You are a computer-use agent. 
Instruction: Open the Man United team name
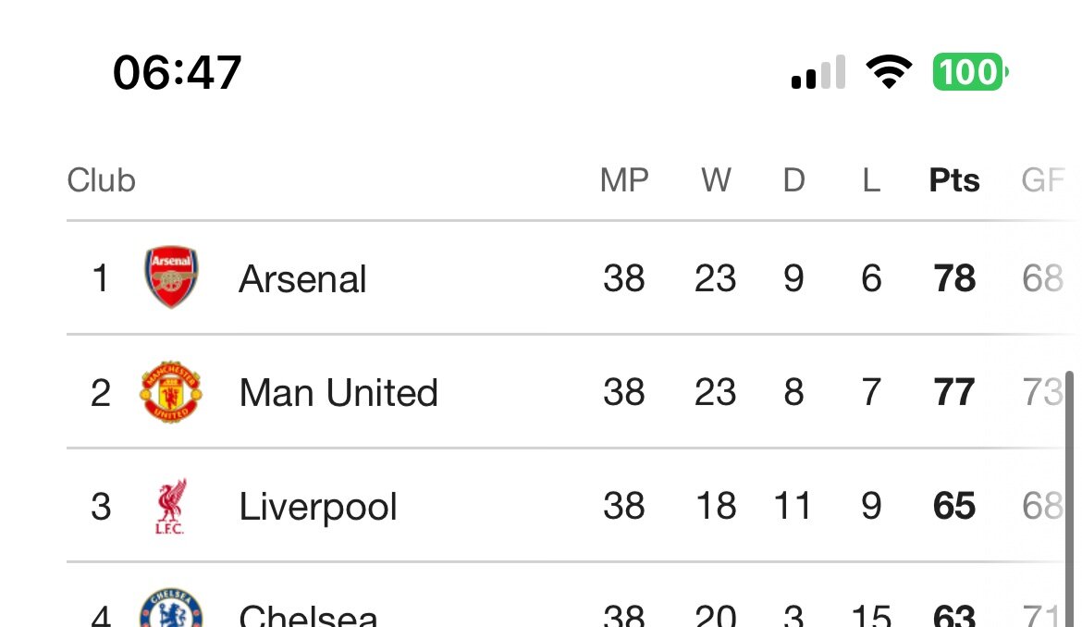point(338,393)
